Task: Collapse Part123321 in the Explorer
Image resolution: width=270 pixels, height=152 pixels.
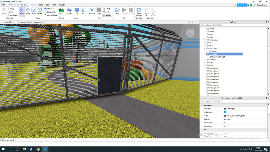Action: coord(204,54)
